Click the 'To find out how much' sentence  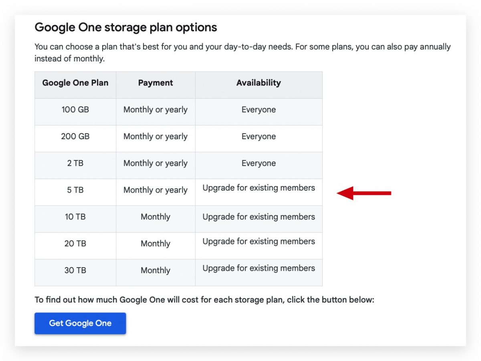(x=204, y=300)
